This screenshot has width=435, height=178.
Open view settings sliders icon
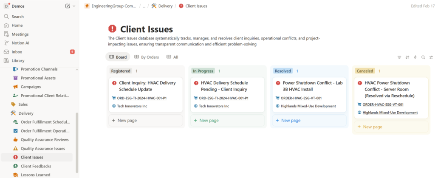(x=431, y=57)
